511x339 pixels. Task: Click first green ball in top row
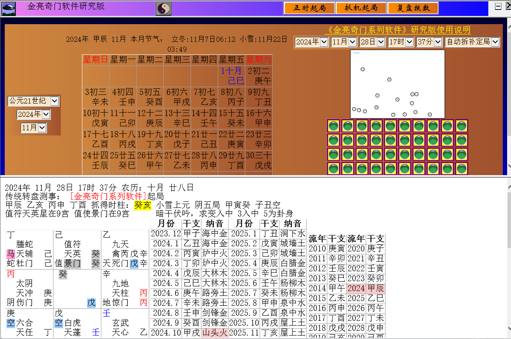333,126
